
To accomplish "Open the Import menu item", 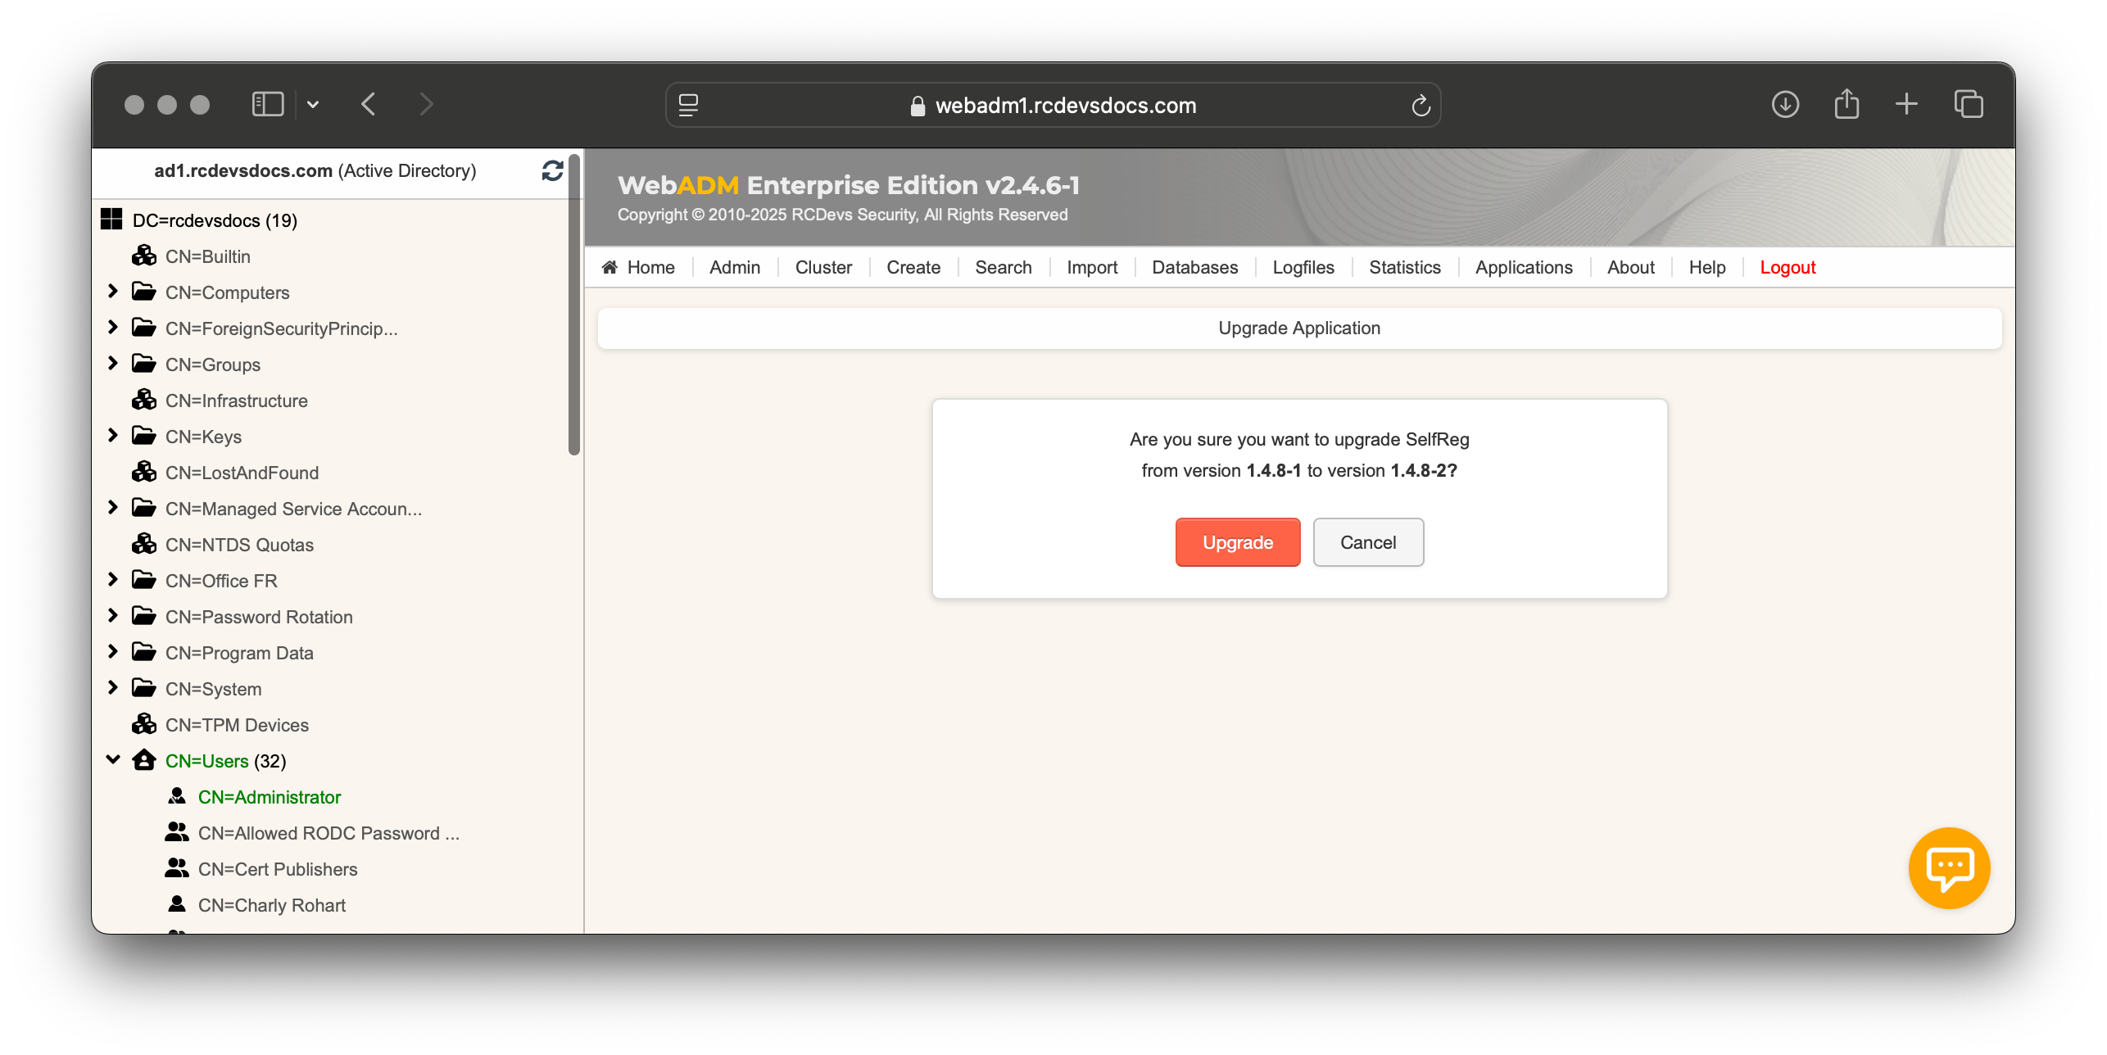I will tap(1092, 267).
